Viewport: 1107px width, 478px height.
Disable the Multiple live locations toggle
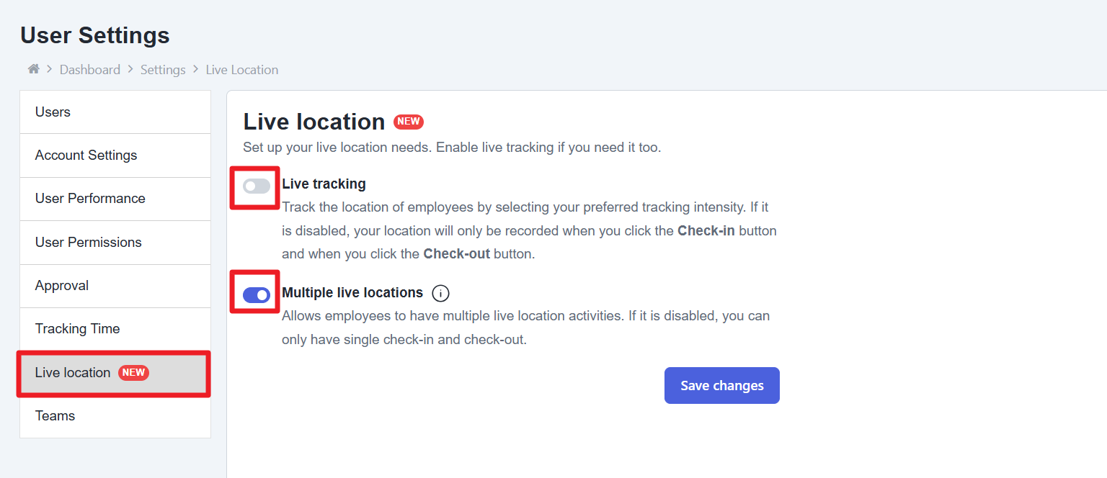256,295
